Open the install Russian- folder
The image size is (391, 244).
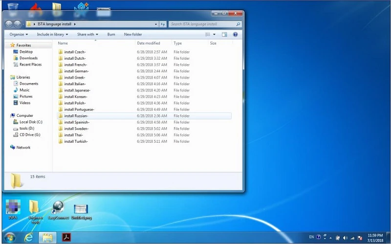[76, 116]
